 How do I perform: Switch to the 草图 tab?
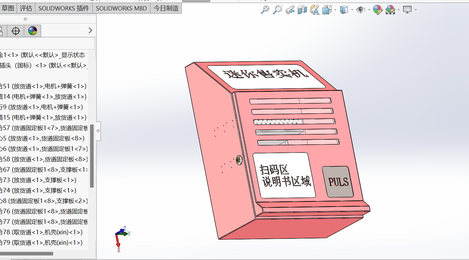pyautogui.click(x=8, y=8)
